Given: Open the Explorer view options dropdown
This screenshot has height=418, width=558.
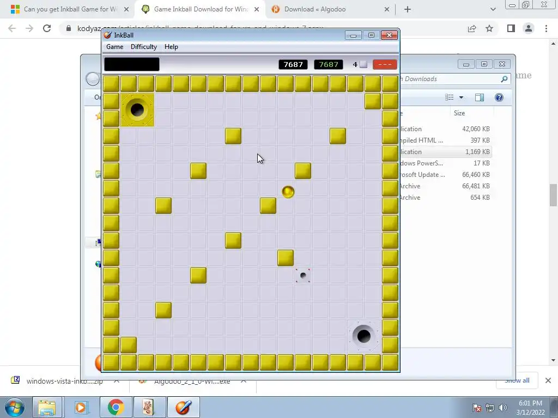Looking at the screenshot, I should point(461,97).
